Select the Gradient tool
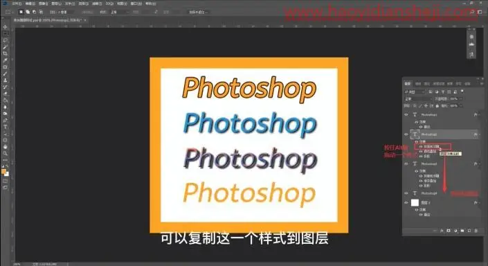The width and height of the screenshot is (488, 266). tap(6, 100)
